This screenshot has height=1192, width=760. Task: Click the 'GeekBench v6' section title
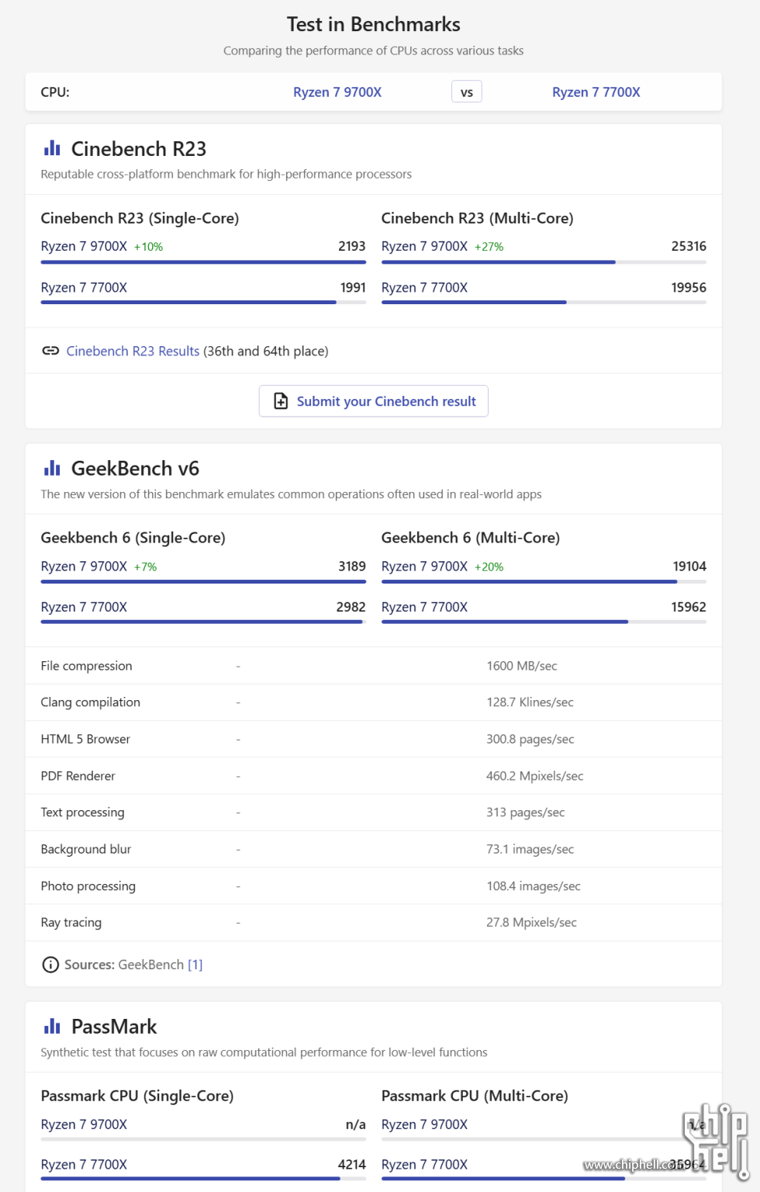(135, 469)
